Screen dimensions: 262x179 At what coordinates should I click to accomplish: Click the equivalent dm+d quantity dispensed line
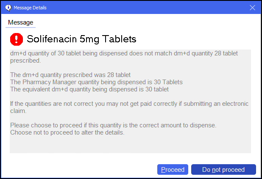(89, 89)
